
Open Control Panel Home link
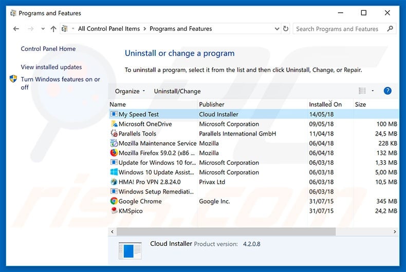[x=48, y=49]
